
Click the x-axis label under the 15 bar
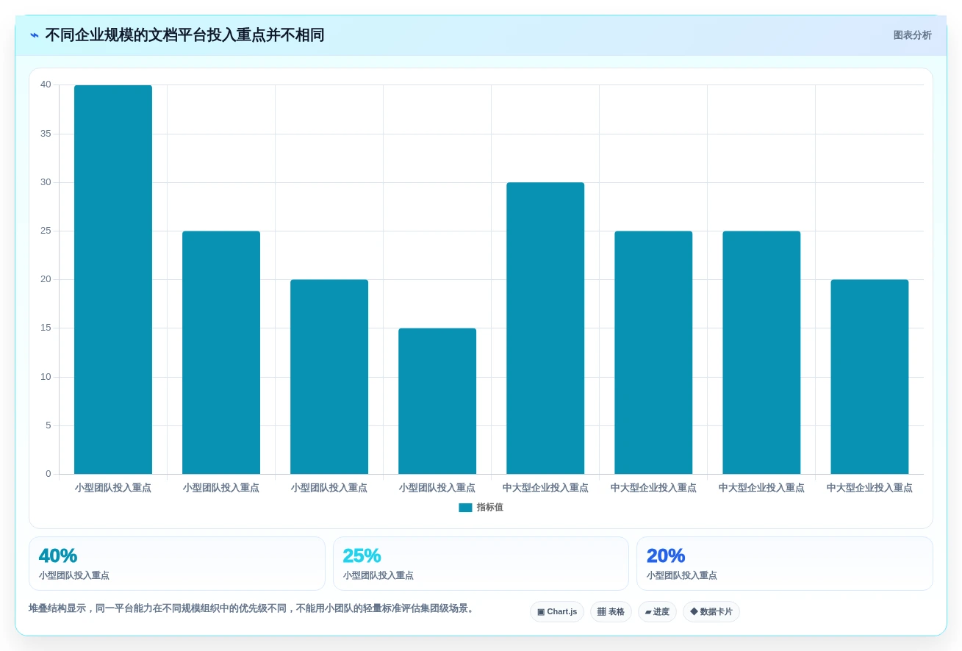[x=437, y=488]
